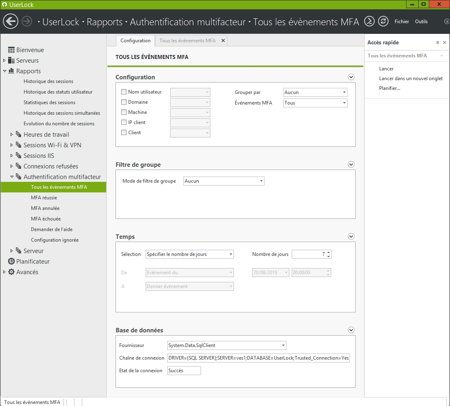Click the Authentification multifacteur folder icon
The width and height of the screenshot is (450, 406).
pos(19,177)
